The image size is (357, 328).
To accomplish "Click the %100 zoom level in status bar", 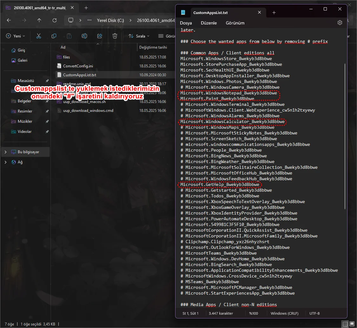I will pos(254,313).
